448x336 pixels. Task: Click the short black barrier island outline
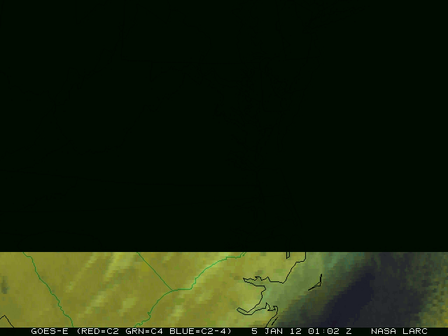click(x=315, y=282)
